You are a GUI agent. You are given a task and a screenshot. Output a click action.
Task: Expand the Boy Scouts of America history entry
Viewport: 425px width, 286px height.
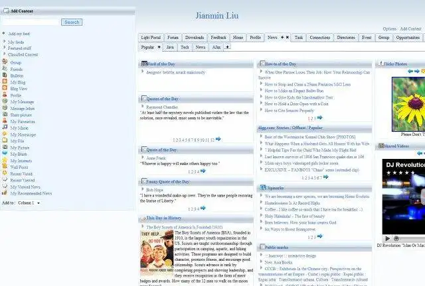pos(143,227)
